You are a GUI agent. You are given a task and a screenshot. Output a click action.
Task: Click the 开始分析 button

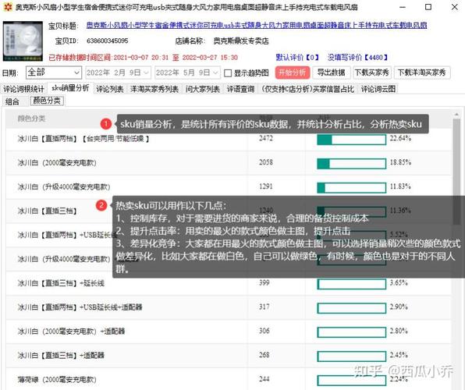(293, 73)
